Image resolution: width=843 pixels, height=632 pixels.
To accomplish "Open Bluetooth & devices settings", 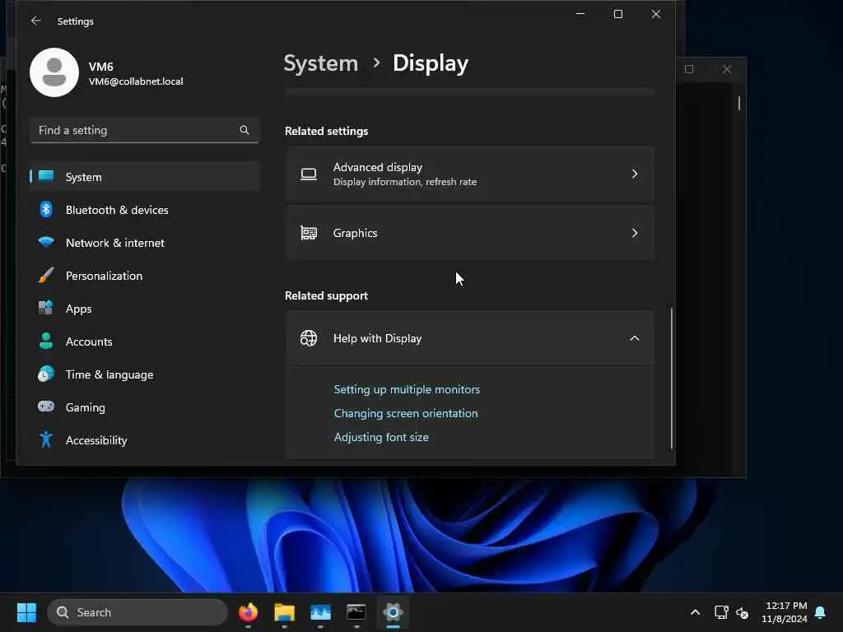I will (145, 210).
